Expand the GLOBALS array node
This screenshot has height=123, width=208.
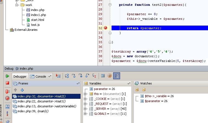[85, 114]
